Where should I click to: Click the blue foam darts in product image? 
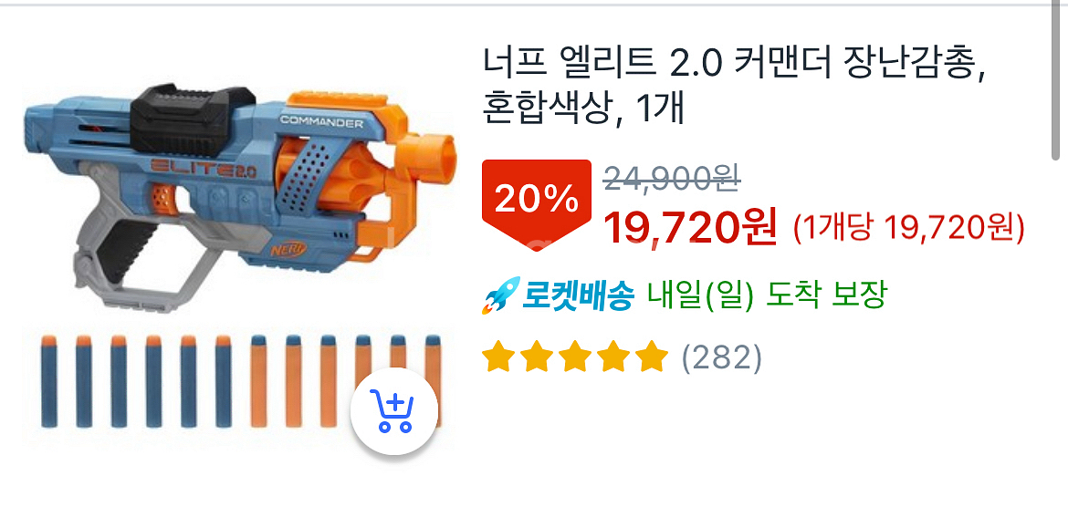136,381
